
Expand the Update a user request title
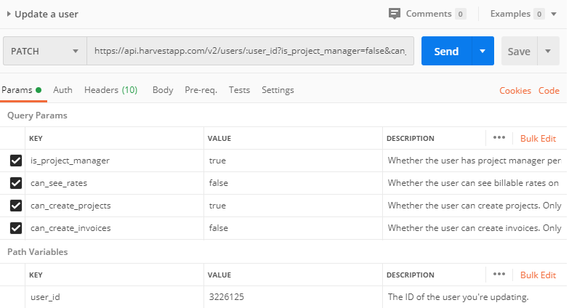[43, 14]
